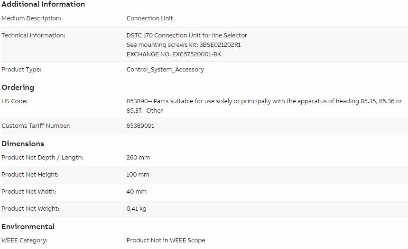The width and height of the screenshot is (408, 249).
Task: Select the 100 mm net height value
Action: 138,175
